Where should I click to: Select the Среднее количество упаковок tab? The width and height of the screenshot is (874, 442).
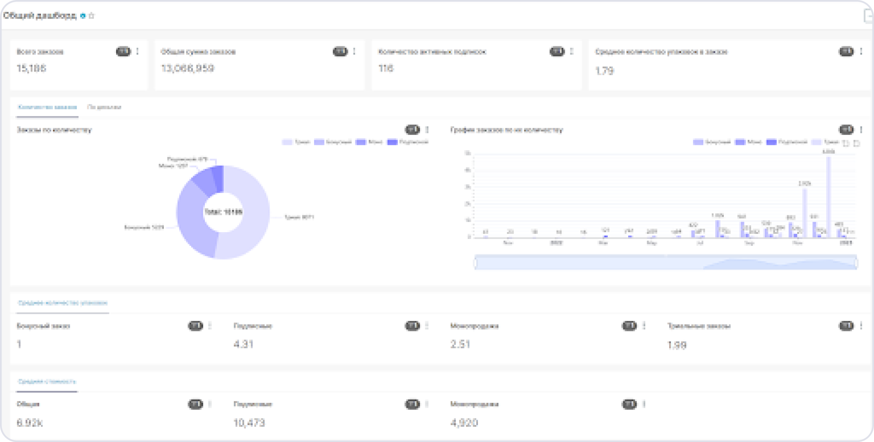click(x=63, y=303)
